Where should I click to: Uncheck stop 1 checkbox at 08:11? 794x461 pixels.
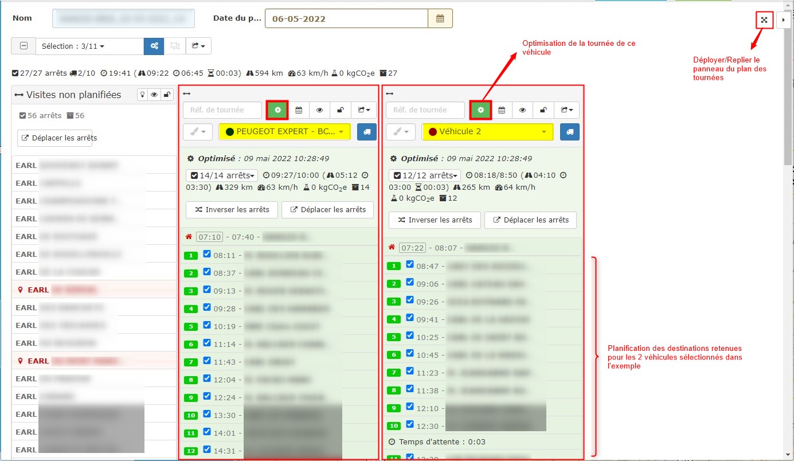(207, 254)
